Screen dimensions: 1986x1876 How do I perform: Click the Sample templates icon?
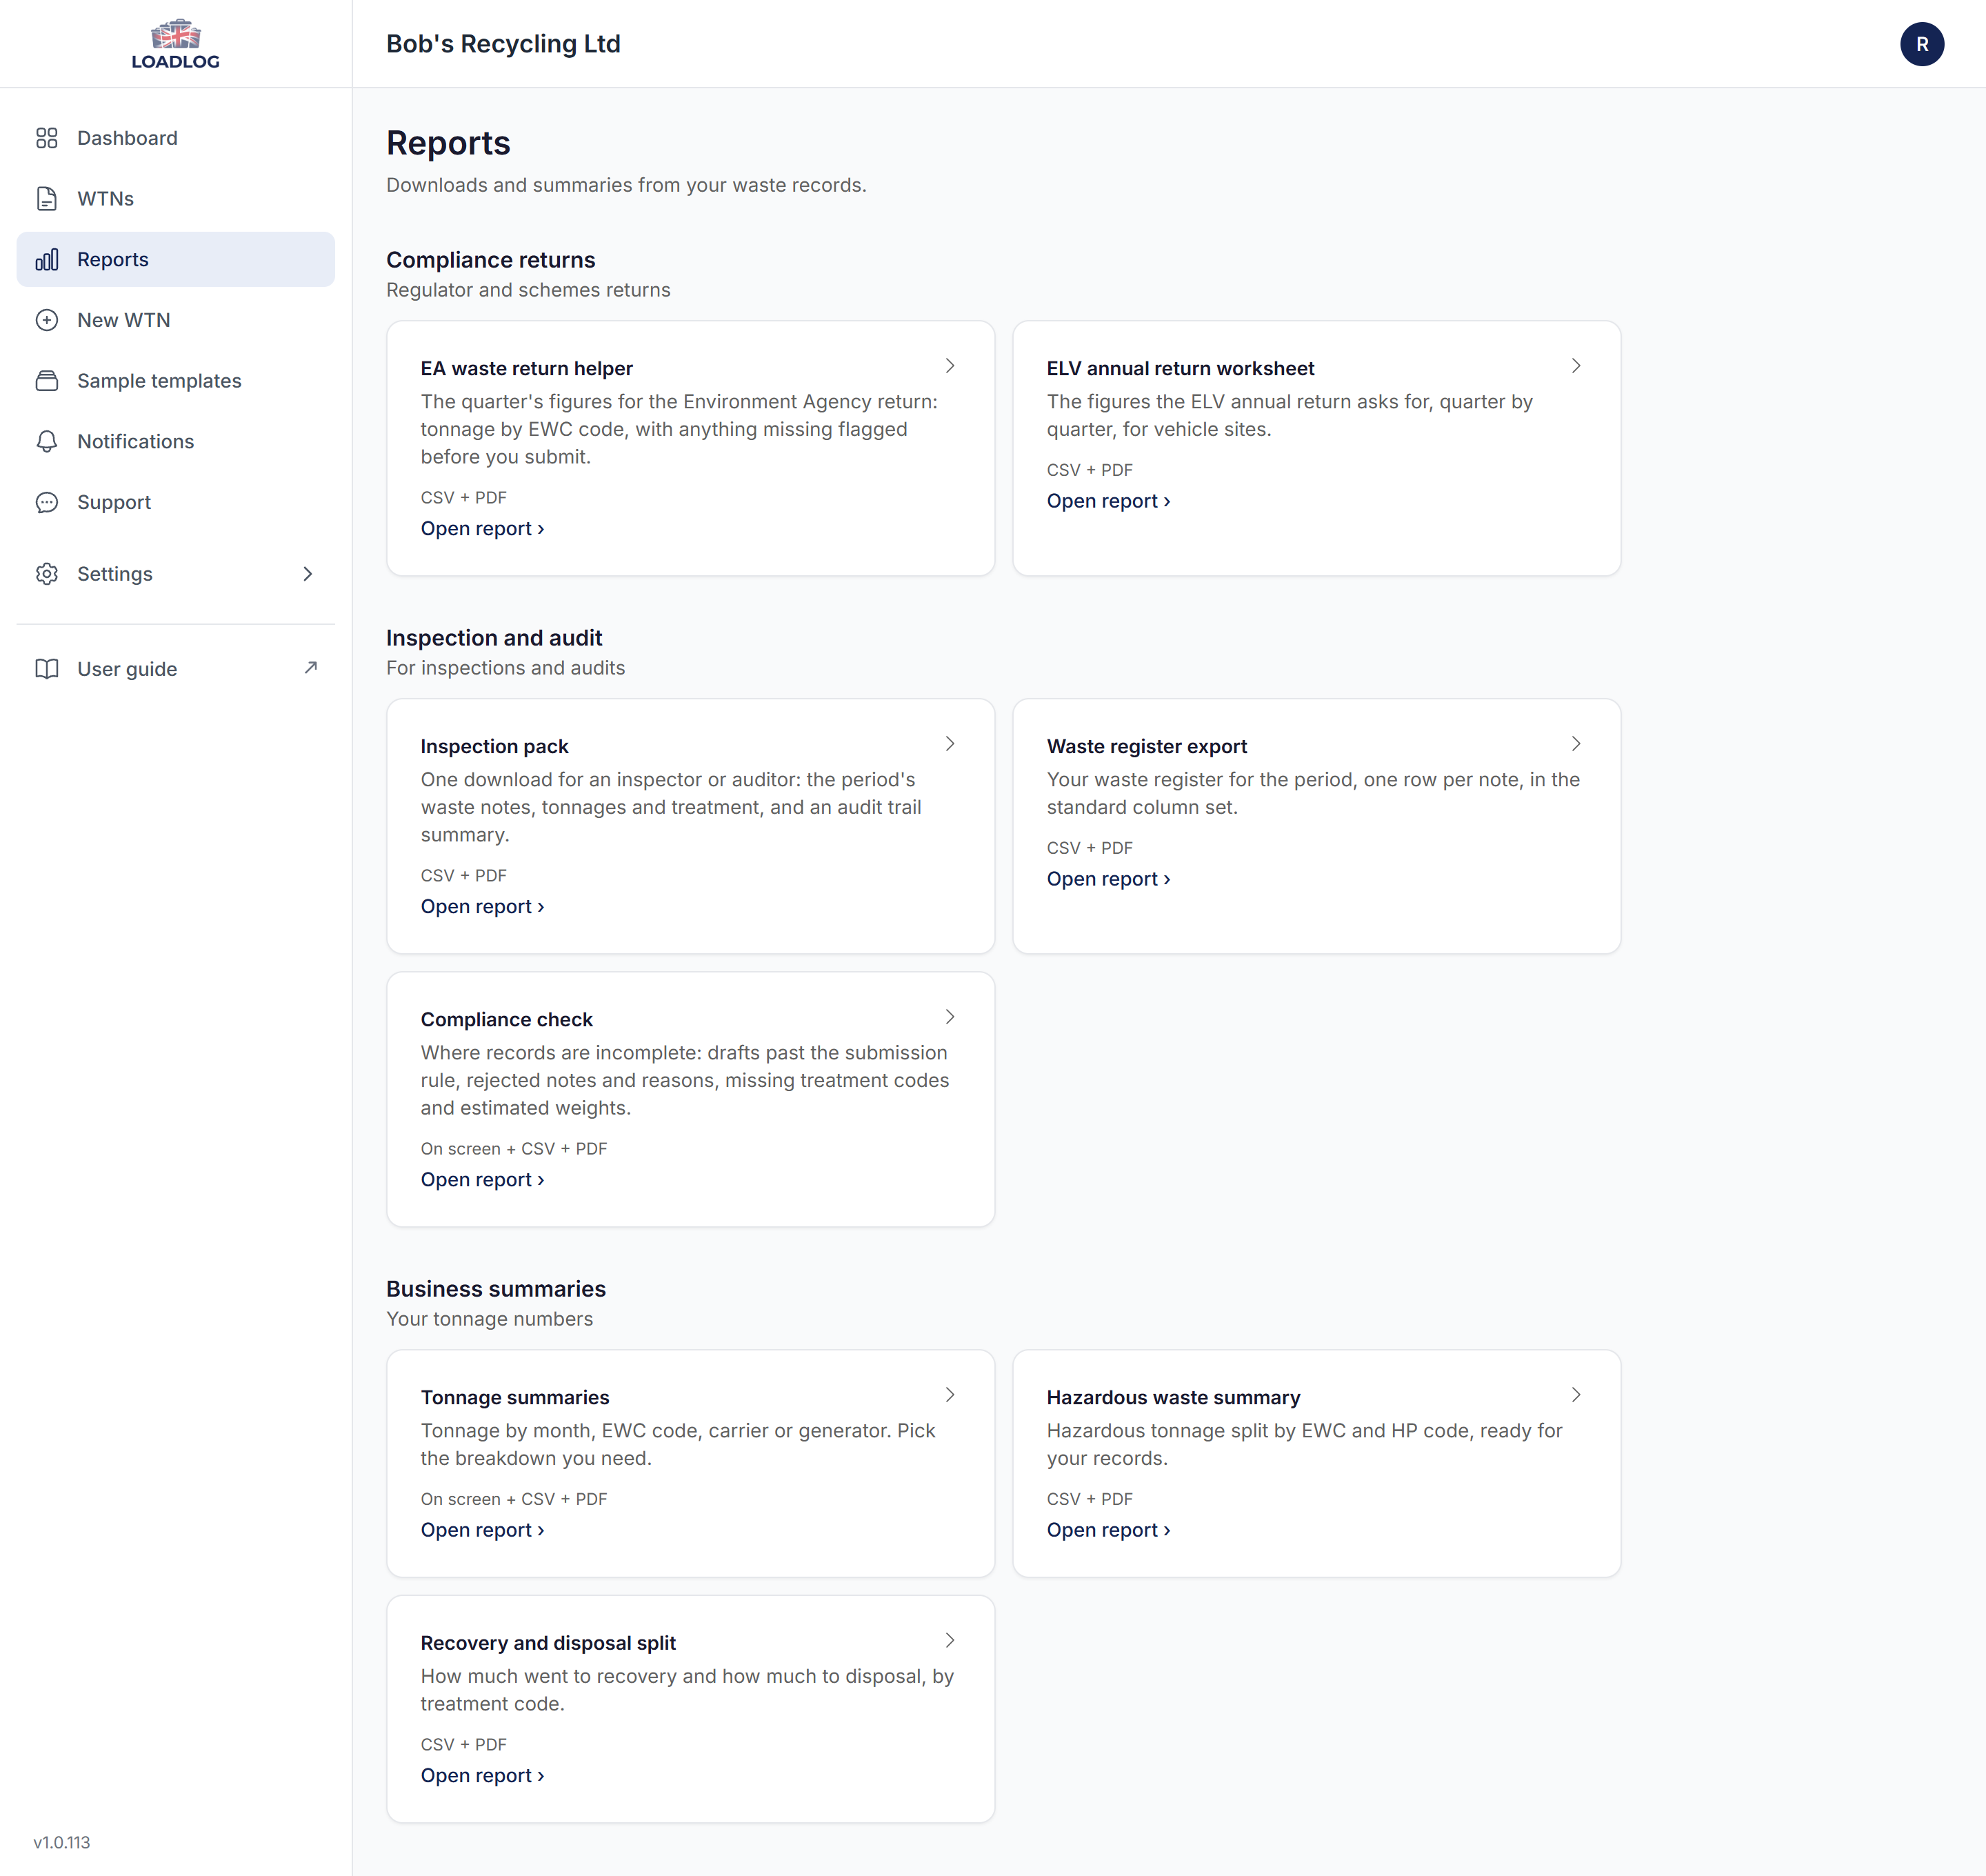pos(47,381)
